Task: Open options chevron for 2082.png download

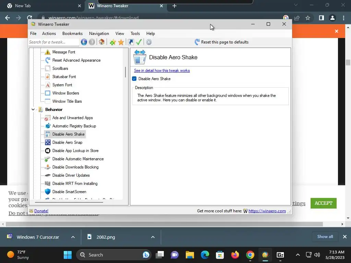Action: [x=153, y=237]
